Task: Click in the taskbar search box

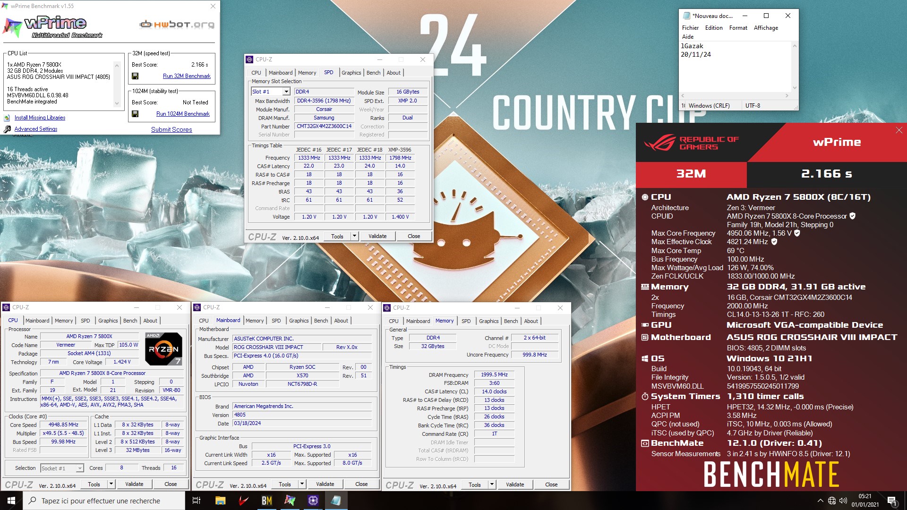Action: (104, 501)
